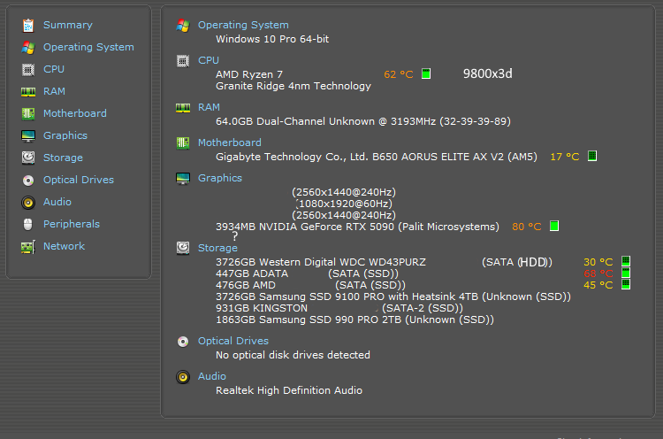The height and width of the screenshot is (439, 663).
Task: Click the Operating System flag icon in sidebar
Action: 28,48
